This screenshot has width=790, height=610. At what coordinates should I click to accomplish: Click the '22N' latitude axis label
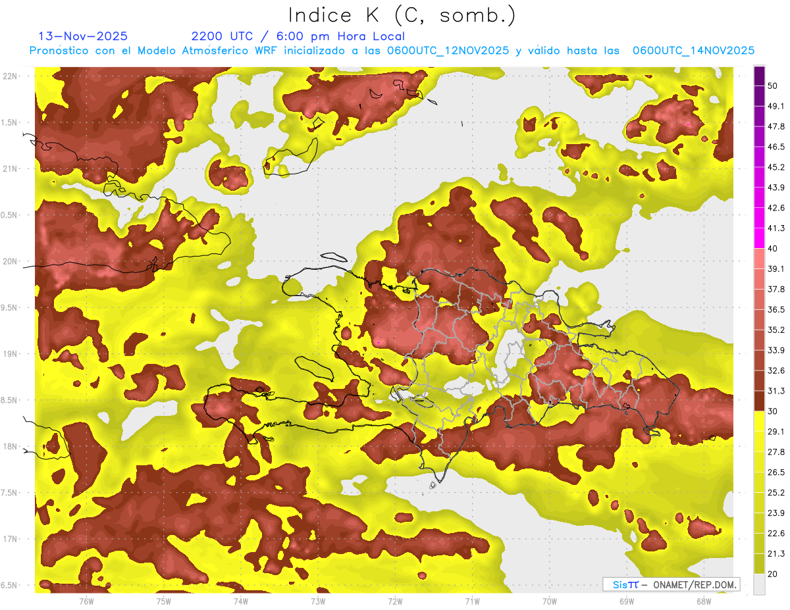click(11, 76)
